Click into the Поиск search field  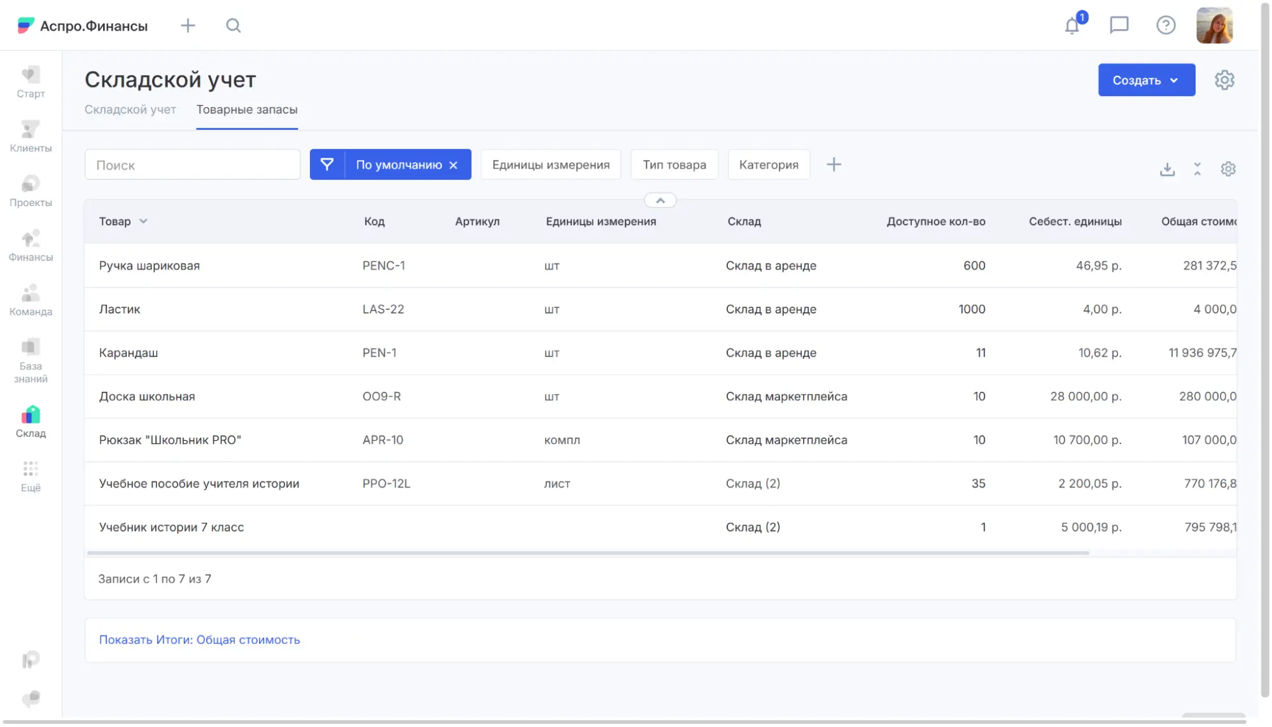[x=192, y=165]
